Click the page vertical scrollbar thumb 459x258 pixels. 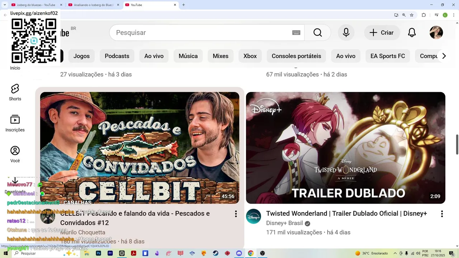click(x=457, y=144)
